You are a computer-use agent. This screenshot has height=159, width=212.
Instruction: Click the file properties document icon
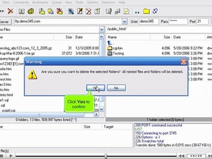click(97, 11)
